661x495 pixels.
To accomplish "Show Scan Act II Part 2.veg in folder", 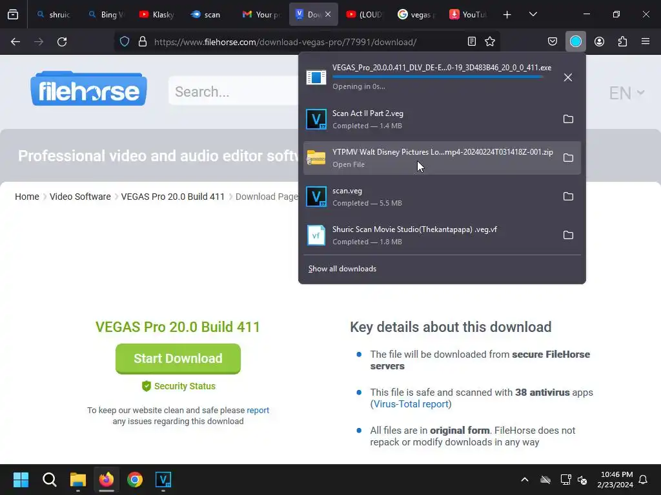I will pyautogui.click(x=568, y=119).
